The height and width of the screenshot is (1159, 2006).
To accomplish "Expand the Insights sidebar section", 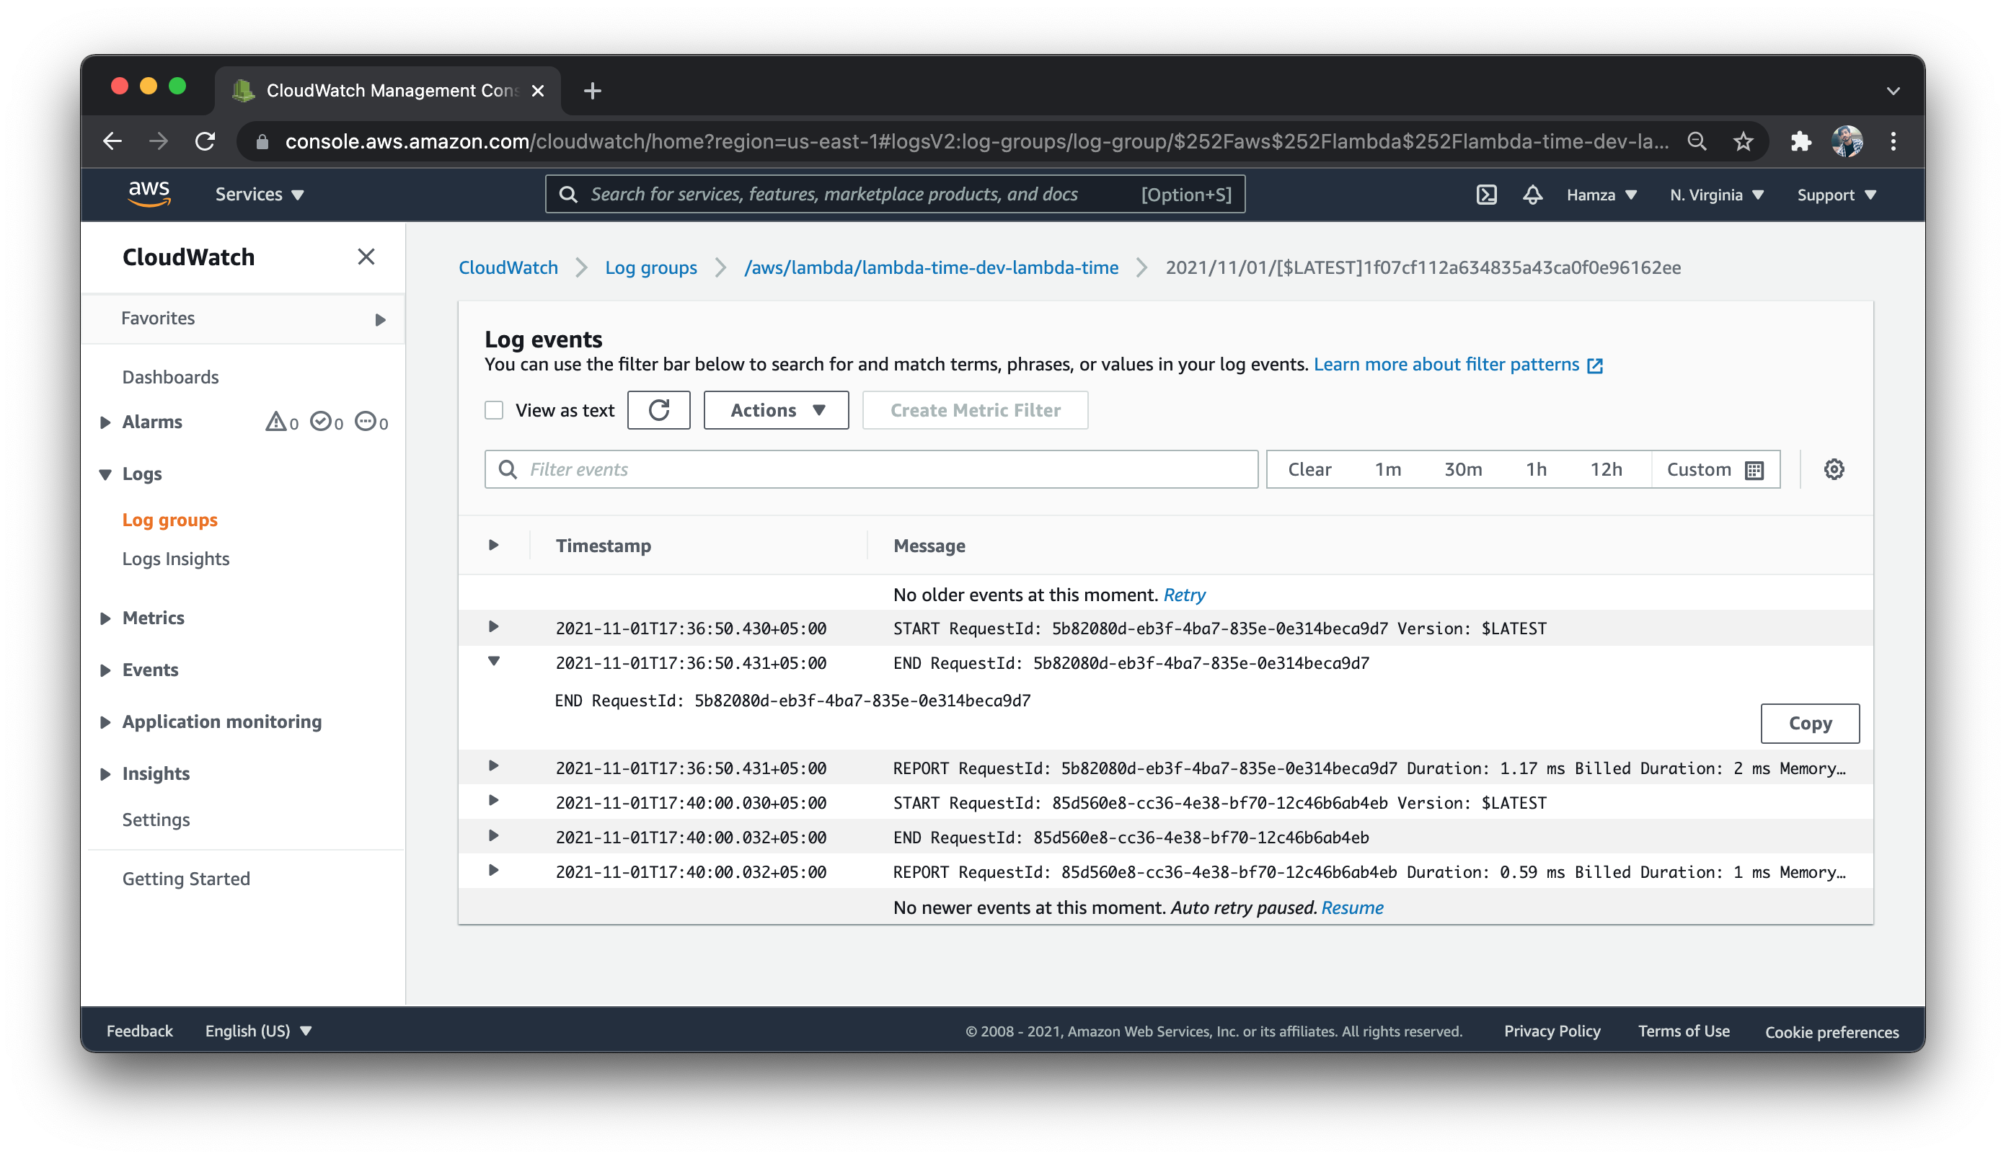I will pyautogui.click(x=105, y=774).
